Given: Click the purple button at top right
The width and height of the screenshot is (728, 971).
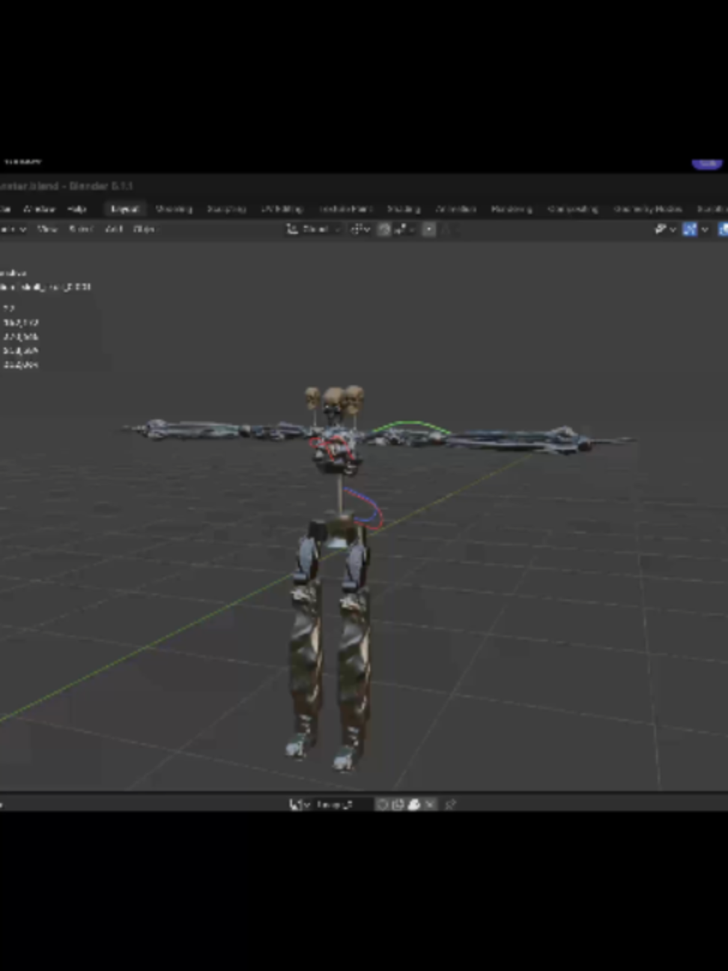Looking at the screenshot, I should tap(706, 163).
